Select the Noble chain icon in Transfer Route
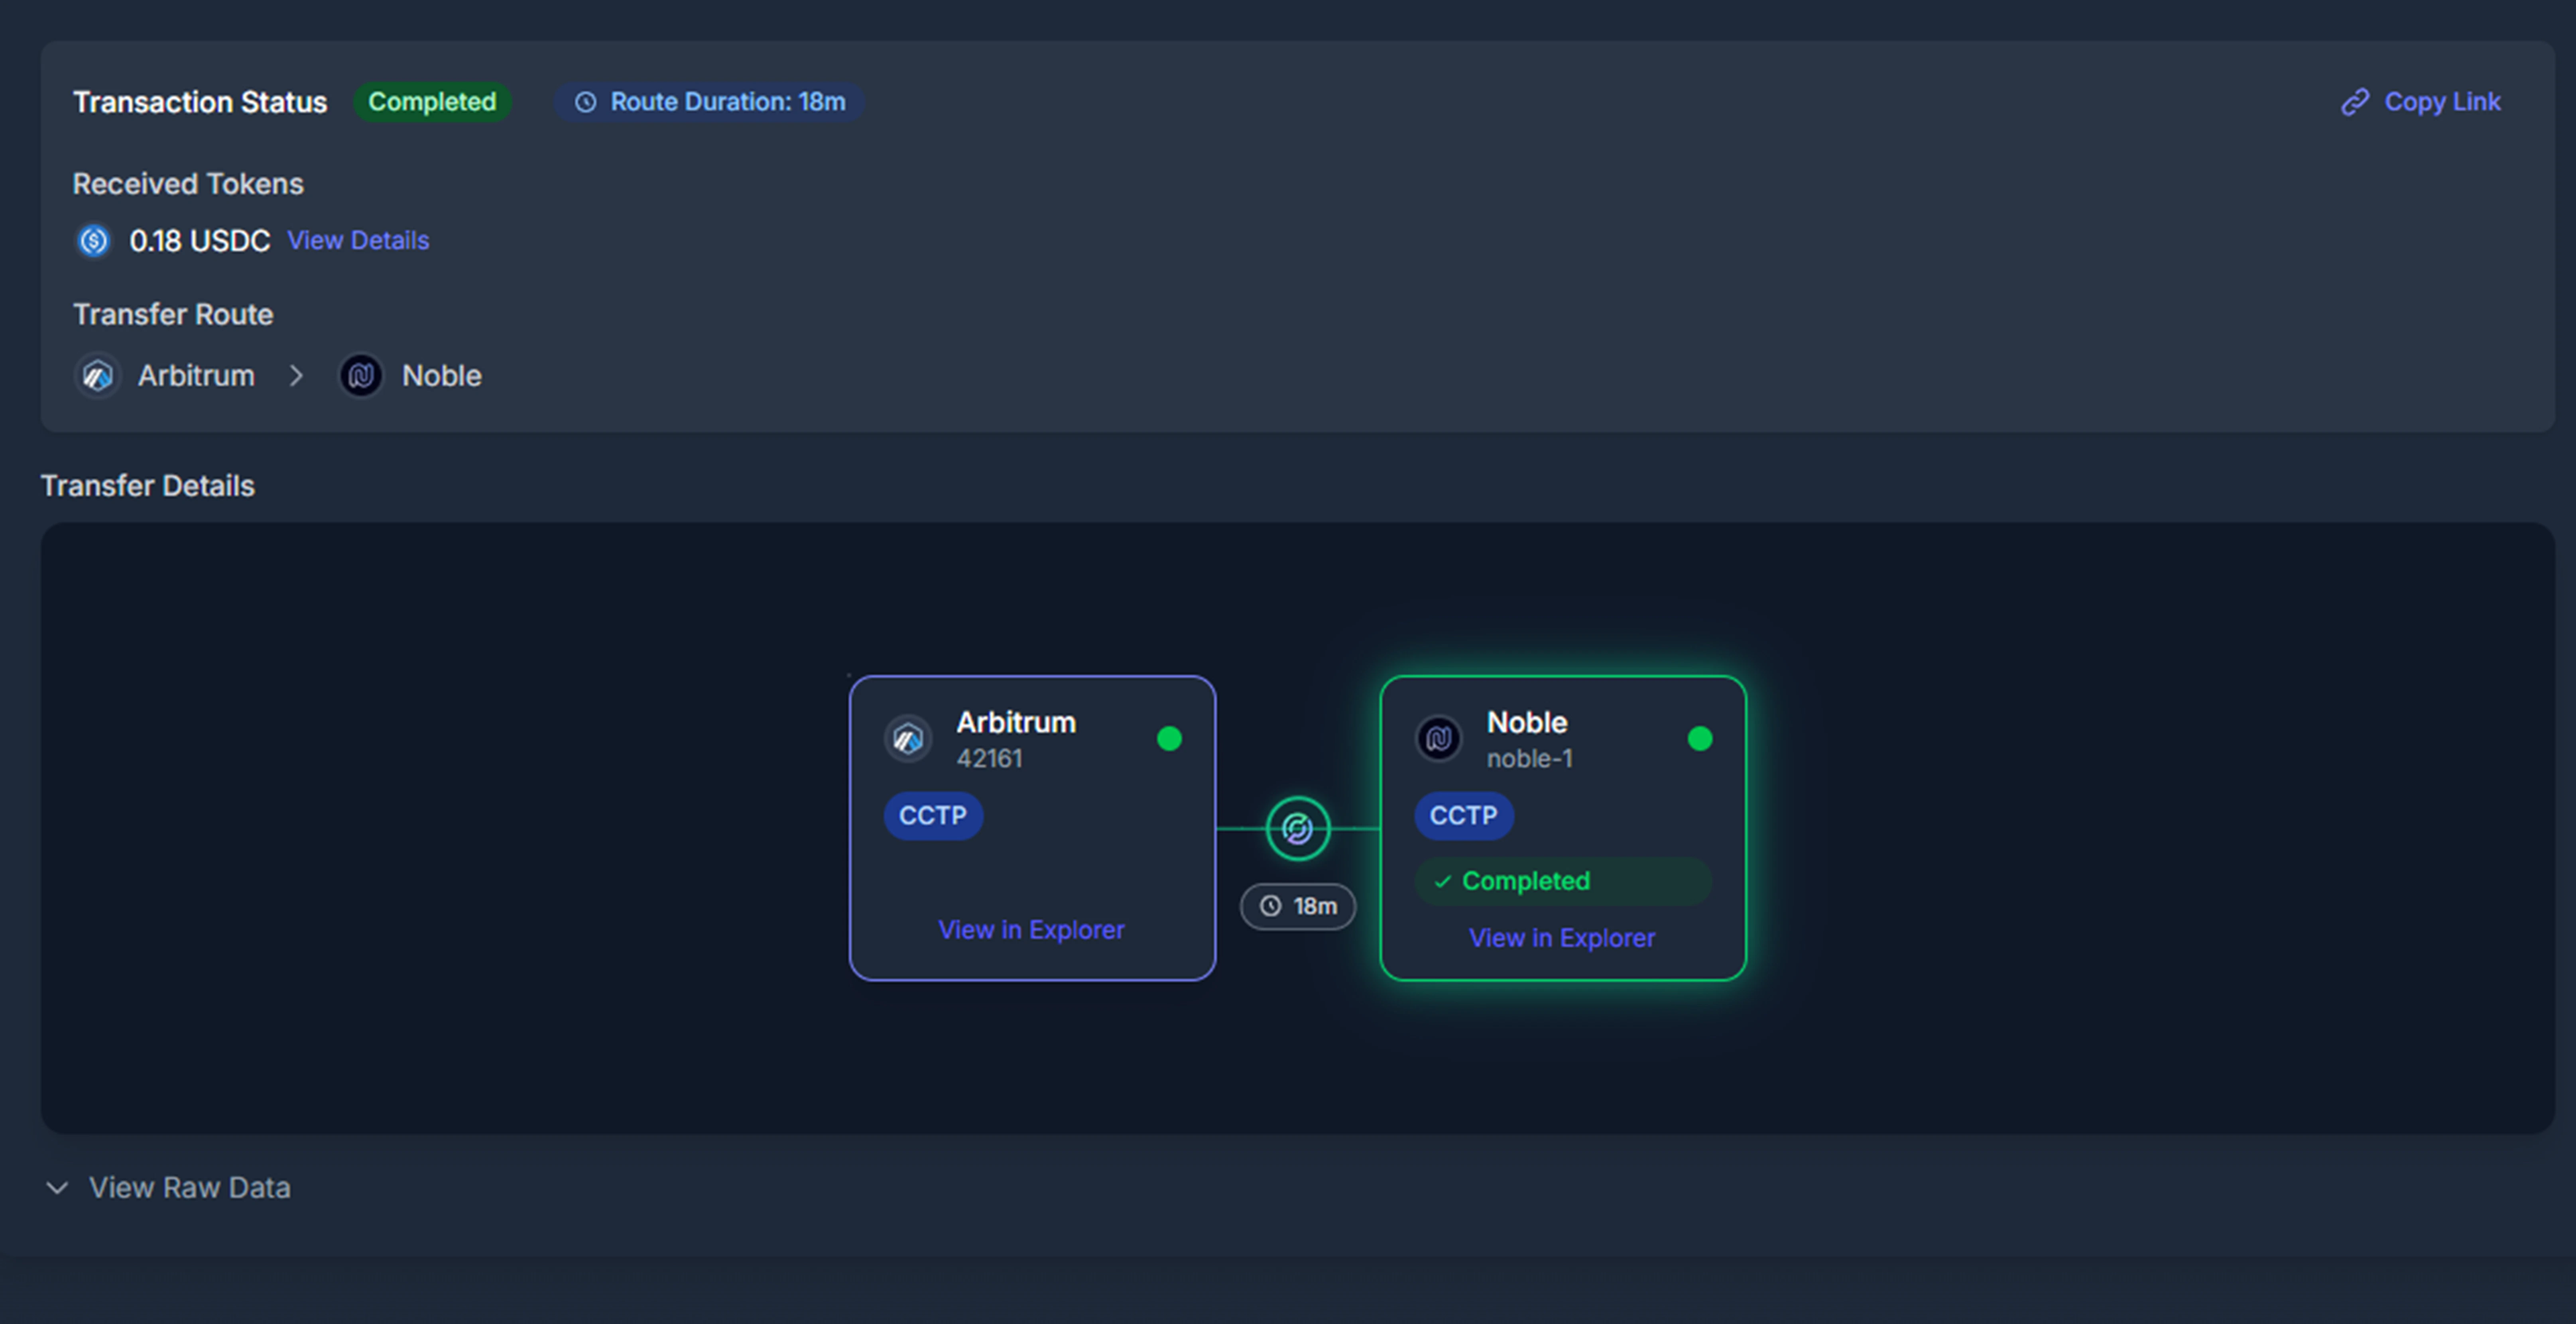Screen dimensions: 2576x1324 (361, 375)
